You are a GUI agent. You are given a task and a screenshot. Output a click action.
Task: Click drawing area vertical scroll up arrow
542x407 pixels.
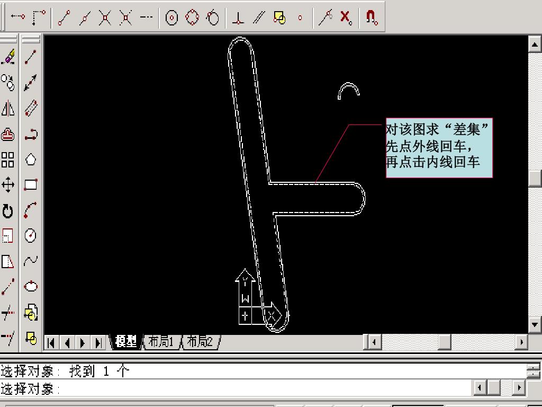535,45
